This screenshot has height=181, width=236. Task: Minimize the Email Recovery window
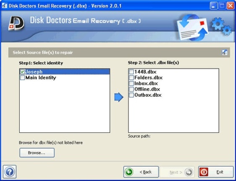(214, 6)
